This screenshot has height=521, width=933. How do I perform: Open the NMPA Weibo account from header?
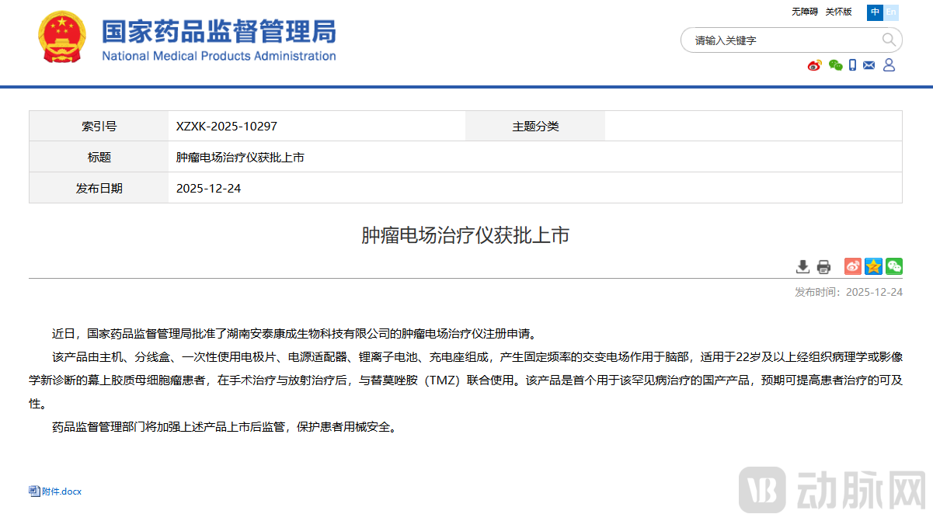(x=814, y=65)
